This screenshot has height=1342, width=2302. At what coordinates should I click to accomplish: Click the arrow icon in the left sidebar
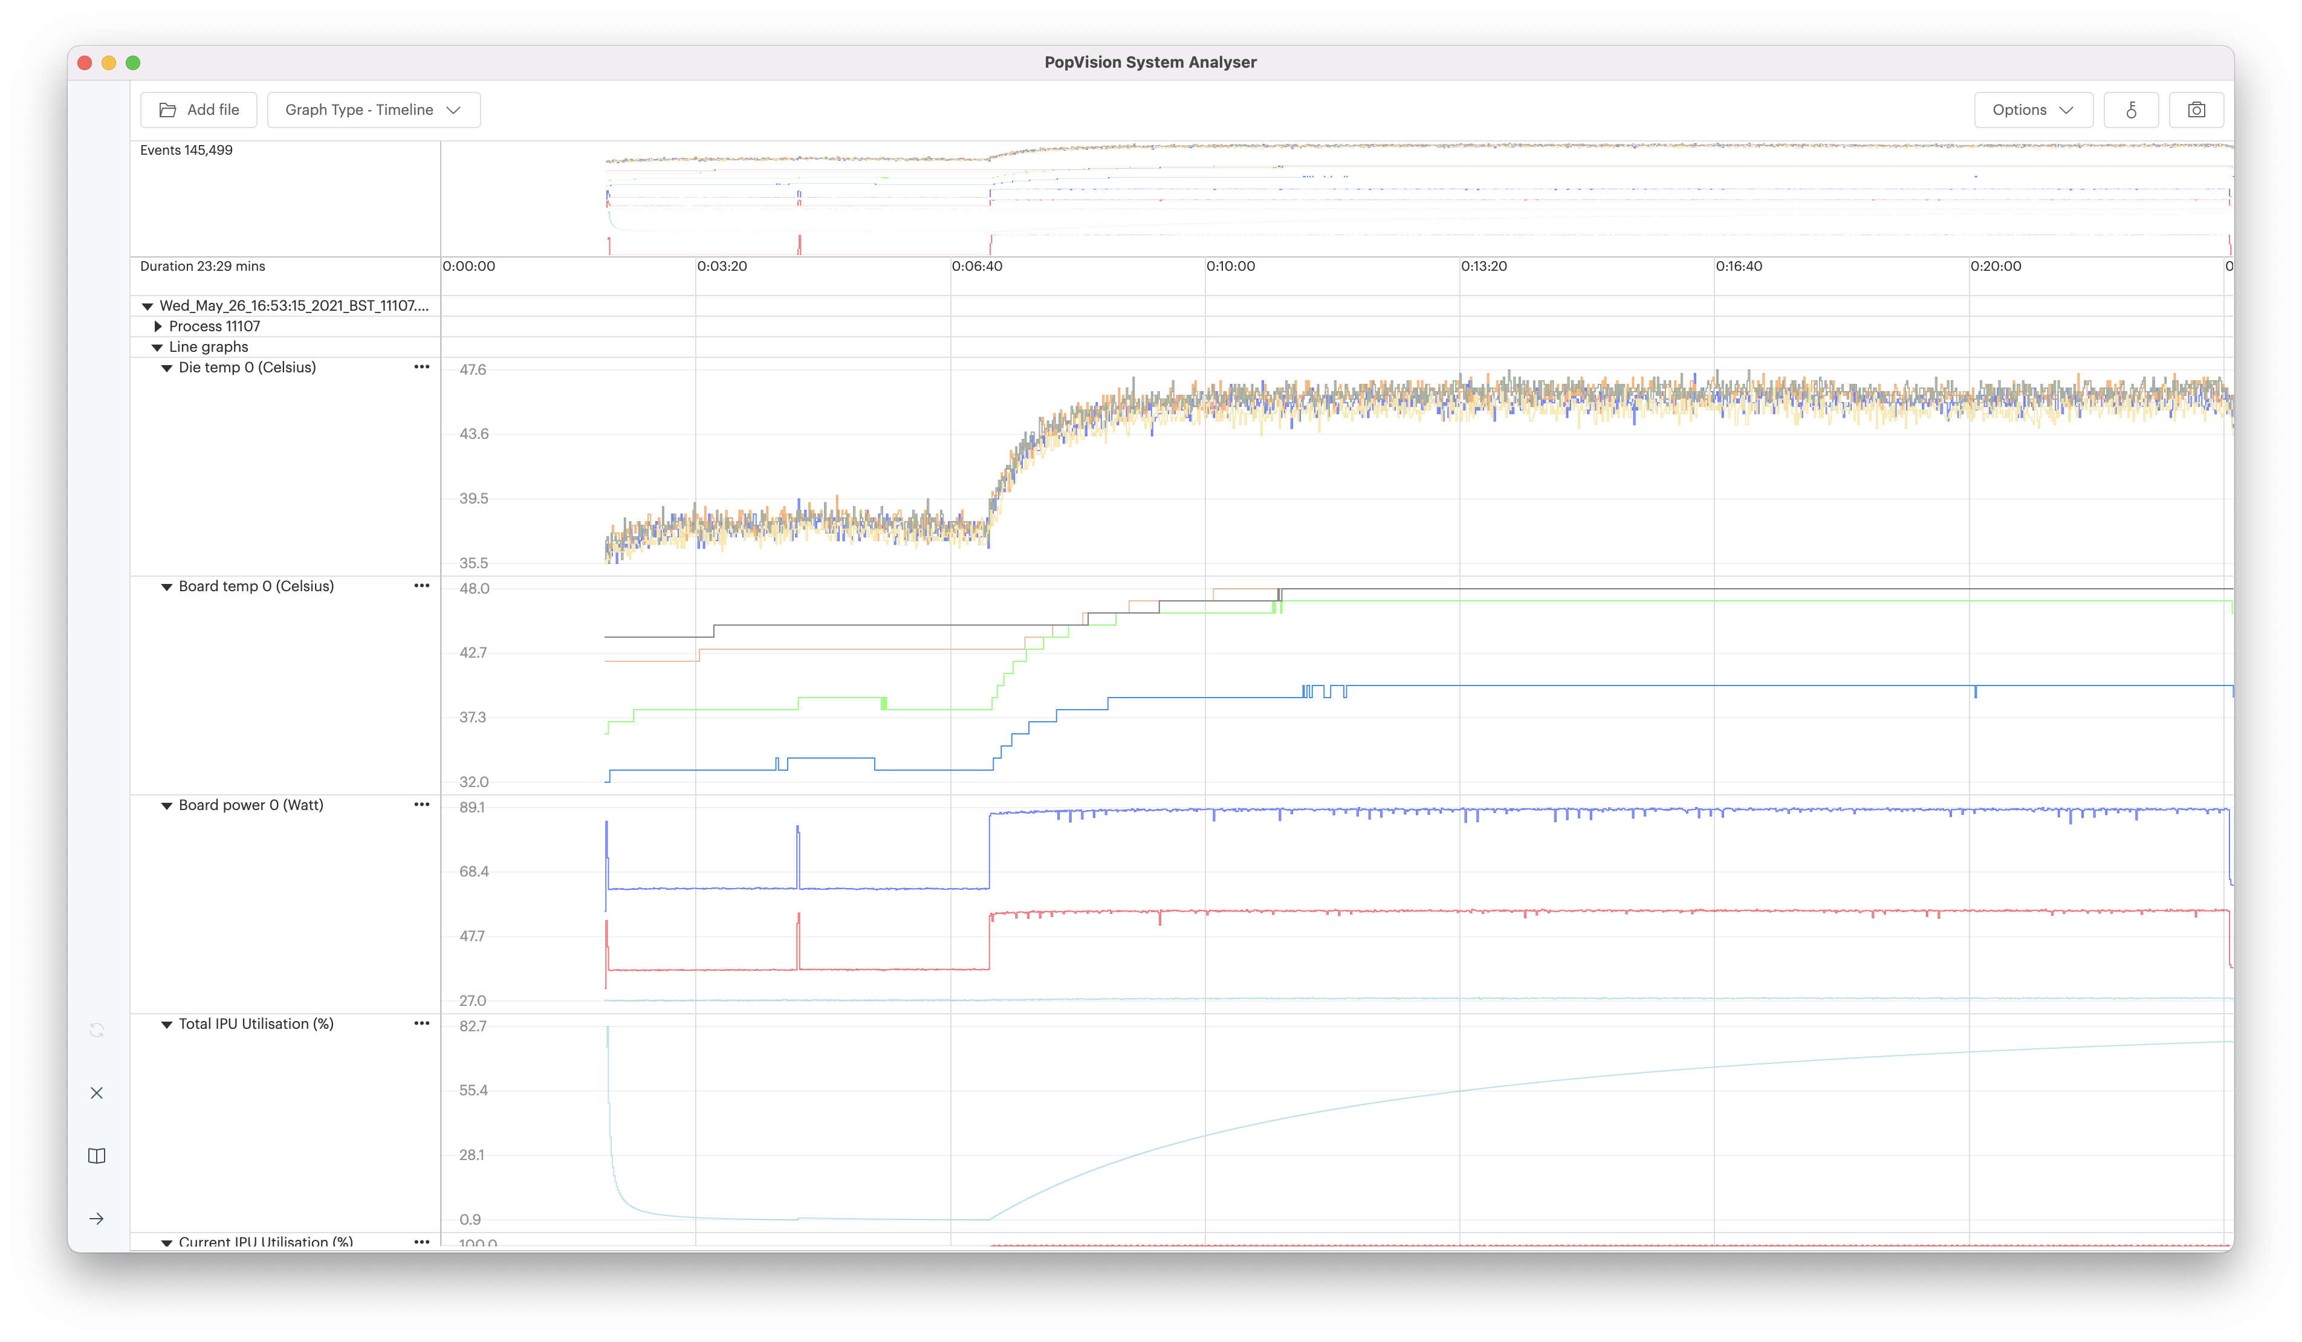coord(97,1217)
